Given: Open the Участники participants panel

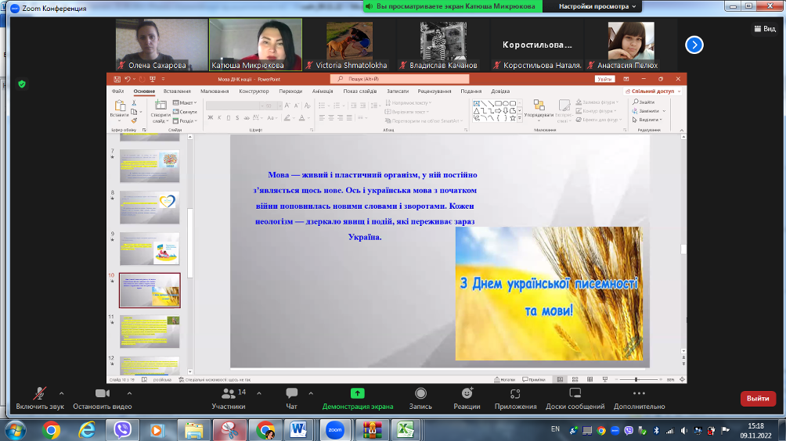Looking at the screenshot, I should 229,393.
